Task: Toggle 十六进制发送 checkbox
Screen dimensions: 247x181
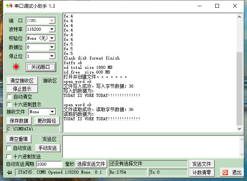Action: [9, 157]
